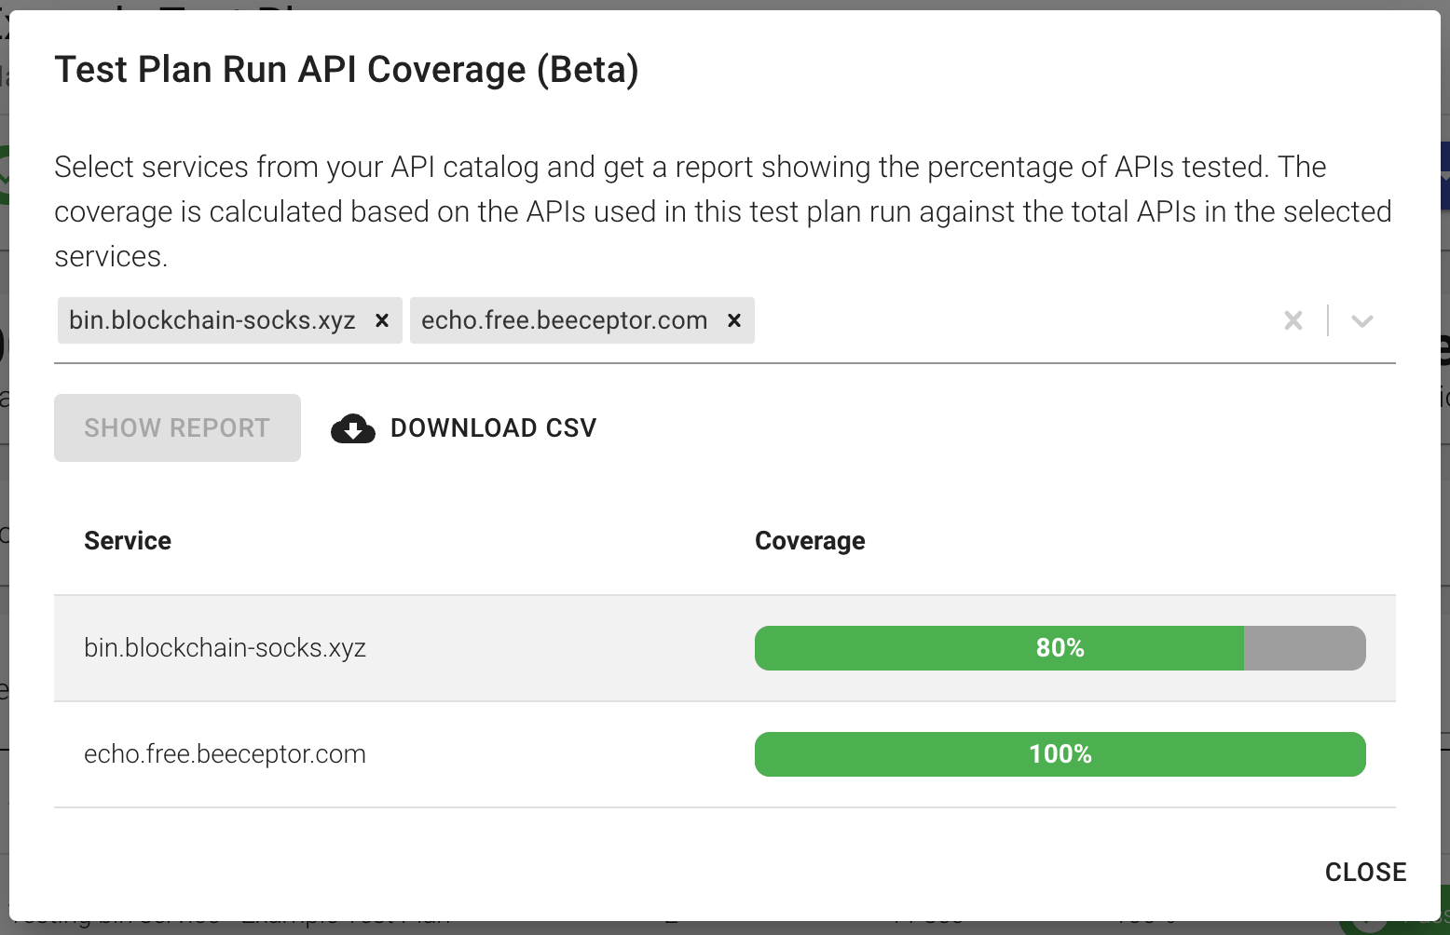Click the 80% coverage progress bar
Viewport: 1450px width, 935px height.
point(999,648)
